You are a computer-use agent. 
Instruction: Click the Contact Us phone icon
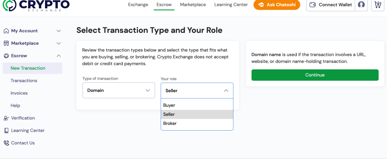click(6, 143)
